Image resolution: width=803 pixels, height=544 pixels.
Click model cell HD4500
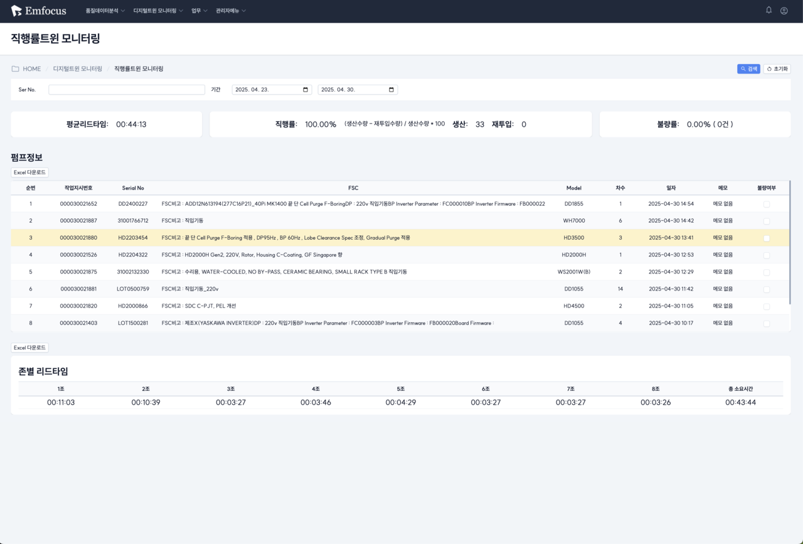coord(573,306)
